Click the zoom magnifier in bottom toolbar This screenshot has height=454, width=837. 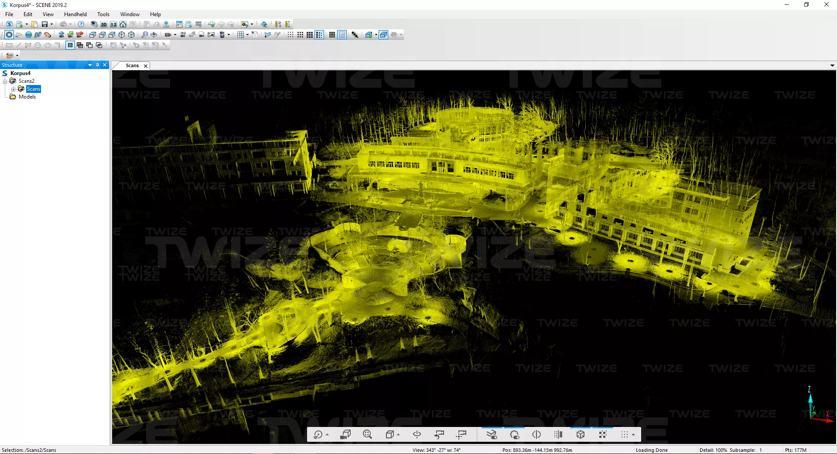(x=367, y=434)
